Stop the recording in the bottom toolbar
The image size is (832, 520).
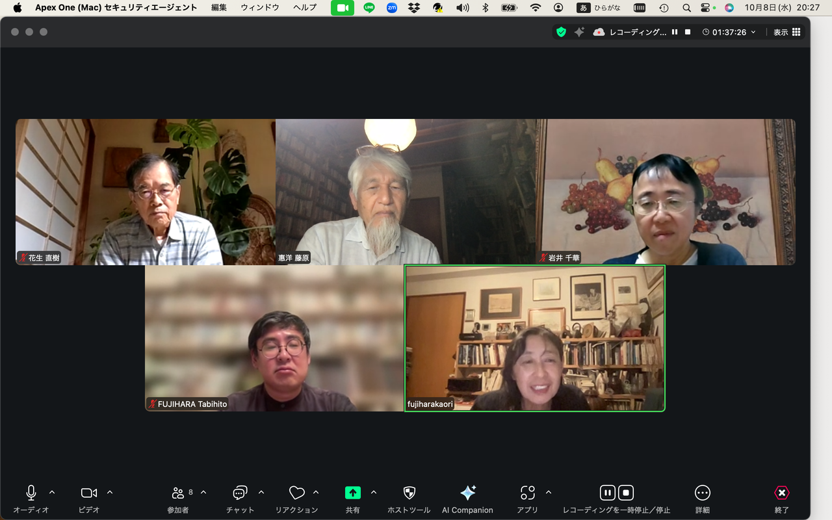click(625, 493)
